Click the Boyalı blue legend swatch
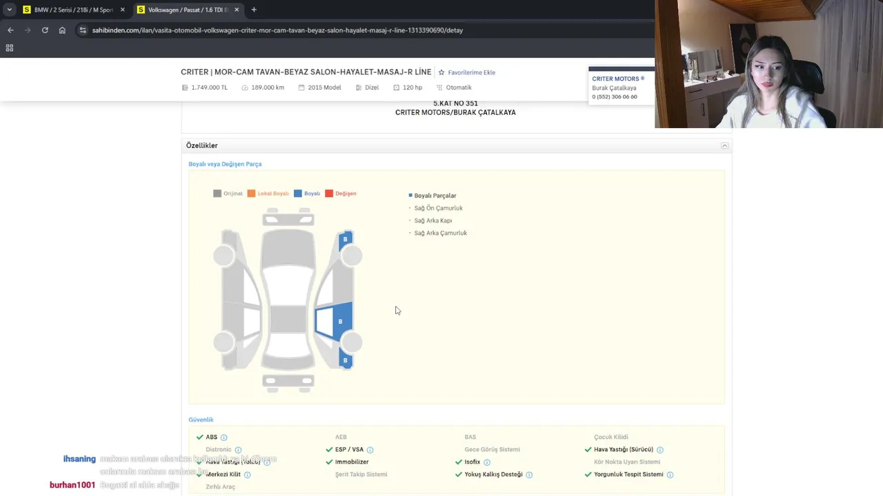This screenshot has height=496, width=883. [297, 194]
